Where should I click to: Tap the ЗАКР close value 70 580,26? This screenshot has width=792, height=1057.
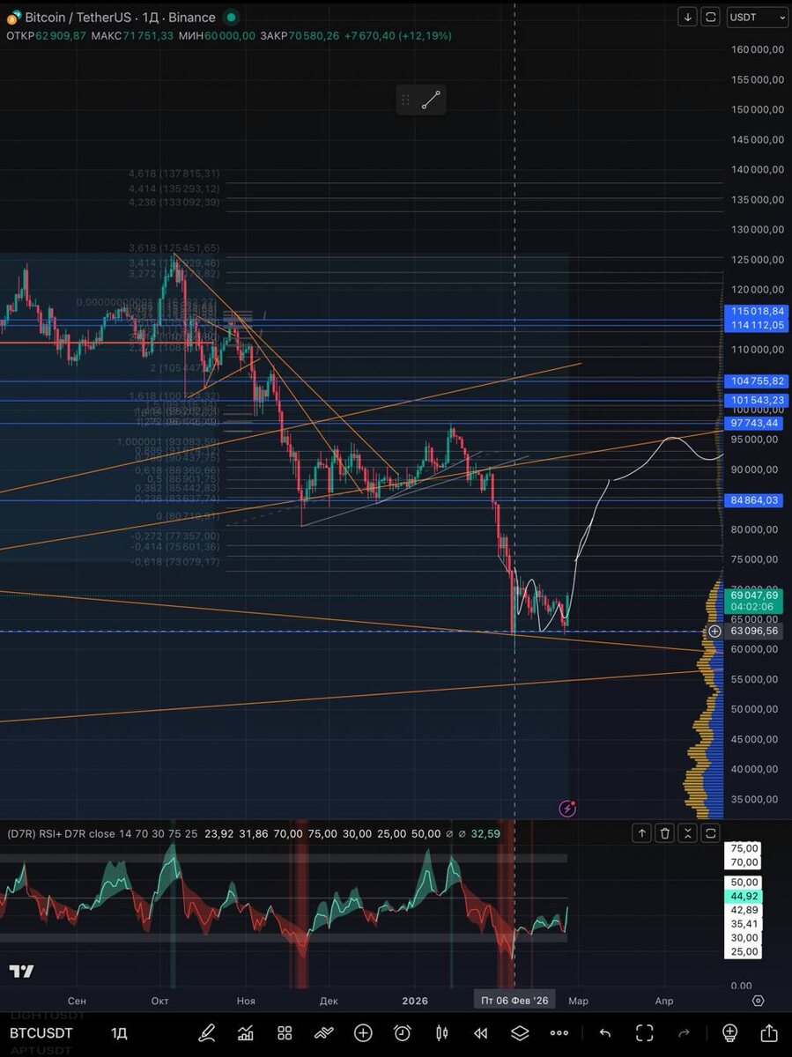pyautogui.click(x=315, y=35)
